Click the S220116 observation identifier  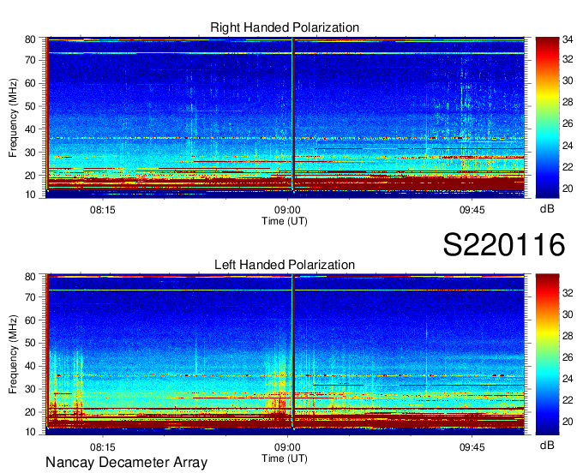coord(504,245)
